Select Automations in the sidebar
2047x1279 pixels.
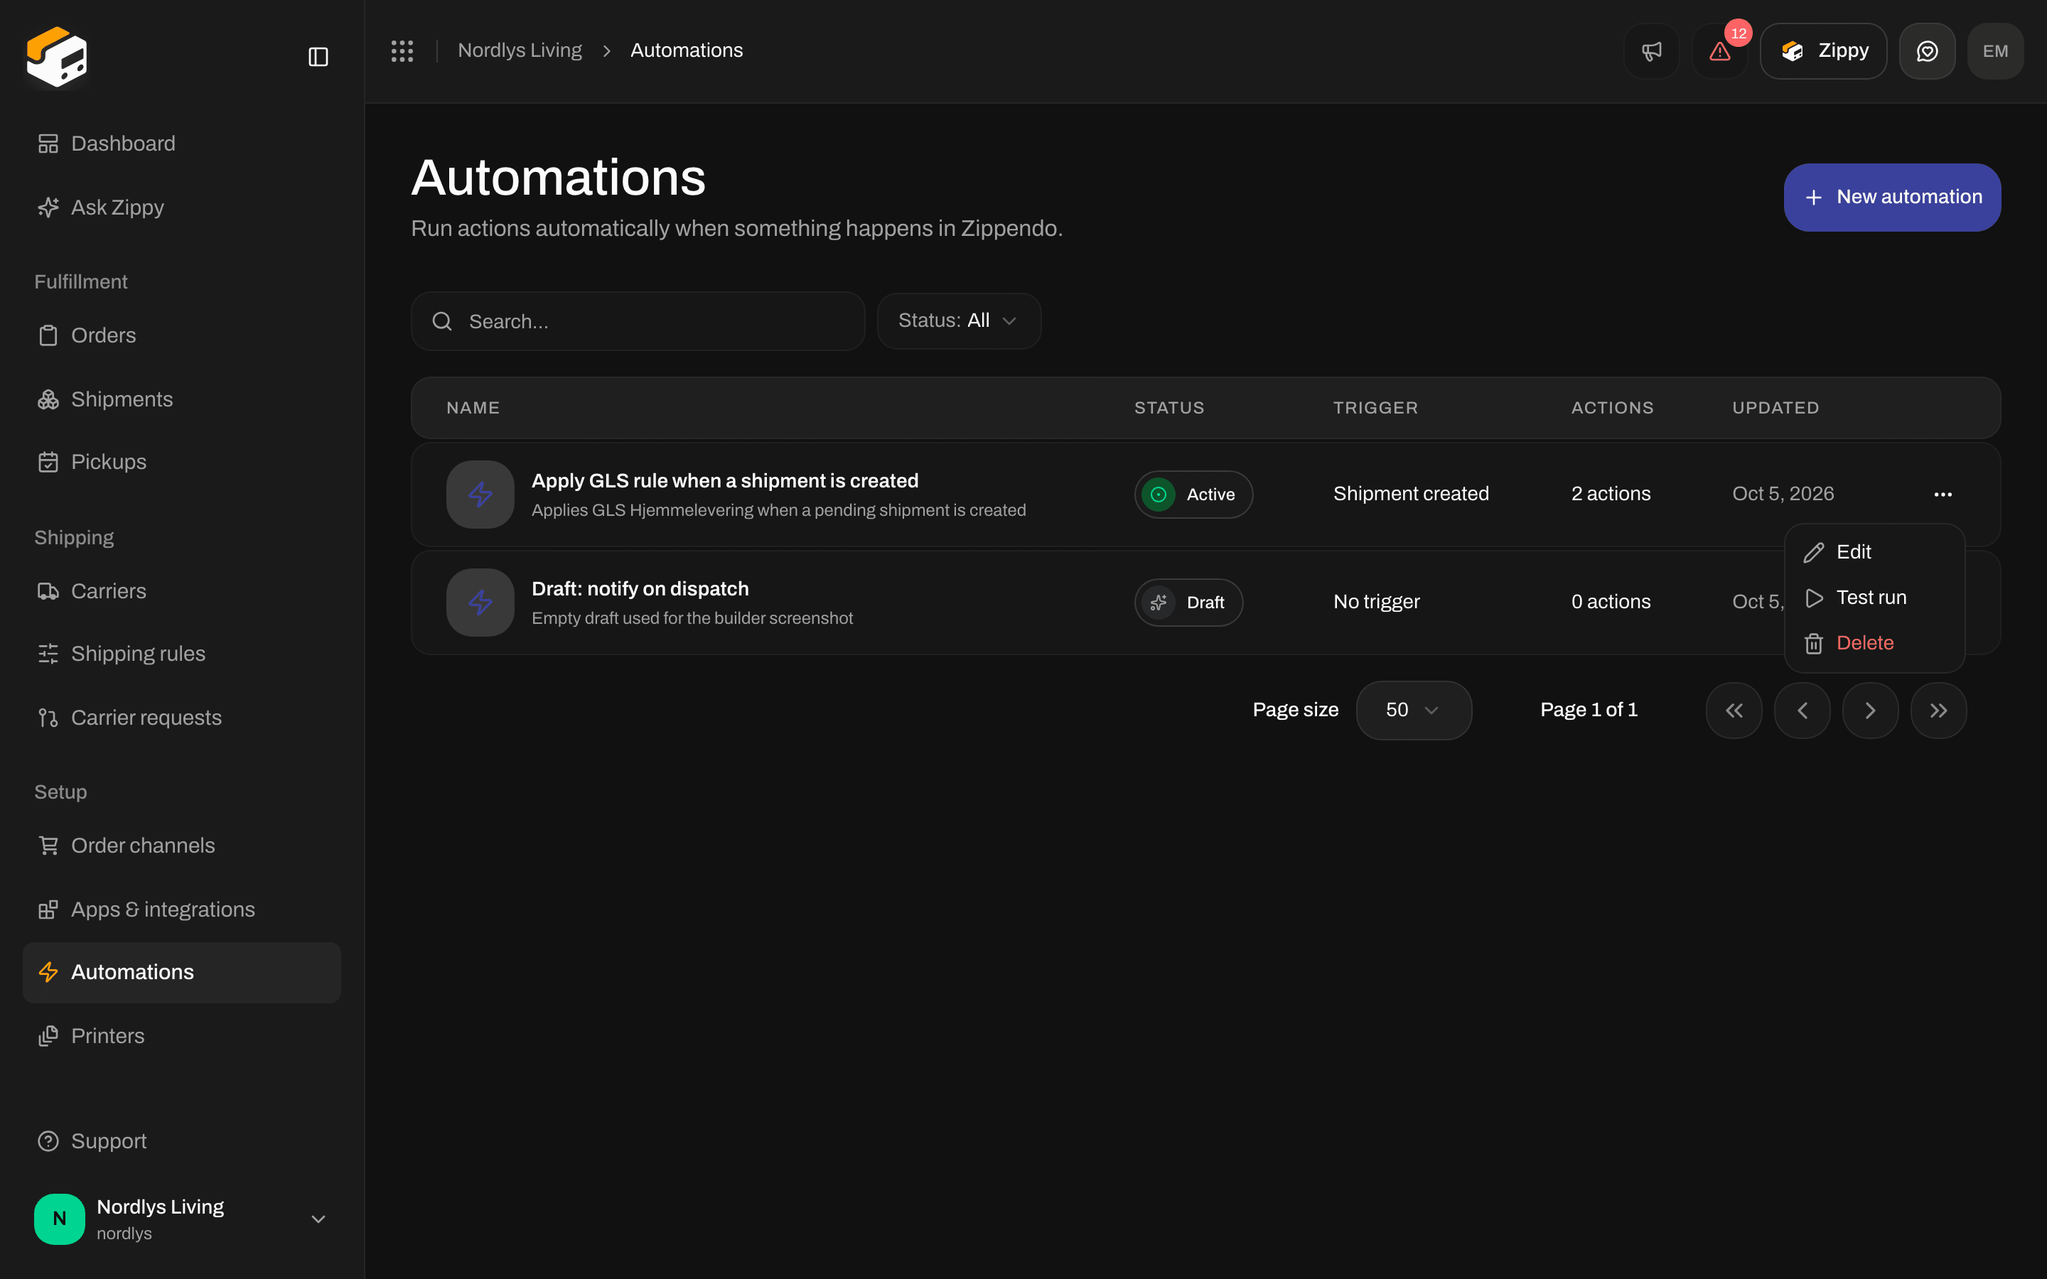pos(182,973)
